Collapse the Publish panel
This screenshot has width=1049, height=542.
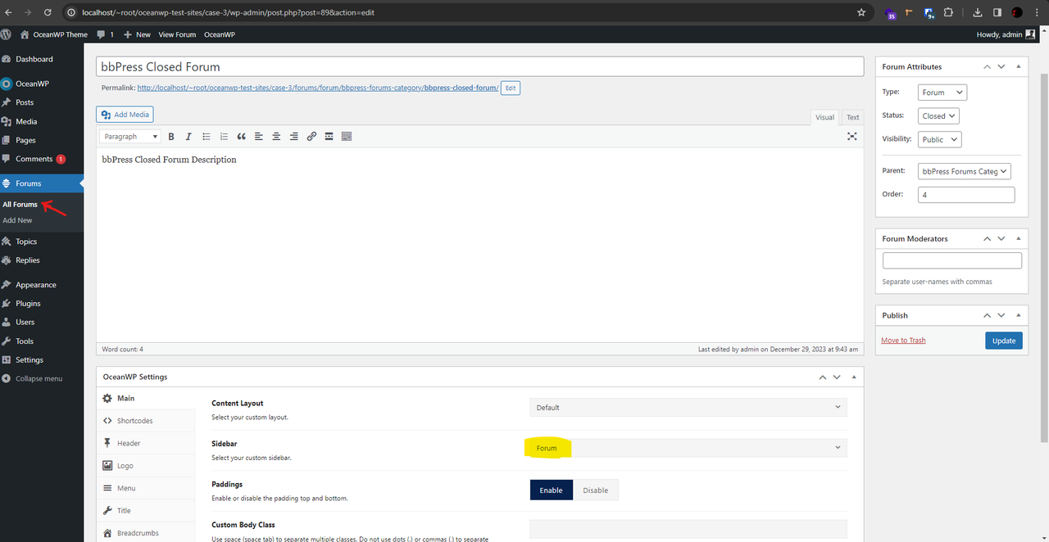point(1019,315)
